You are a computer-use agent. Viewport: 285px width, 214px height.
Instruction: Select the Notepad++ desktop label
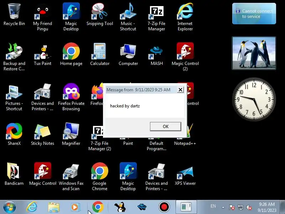[185, 143]
